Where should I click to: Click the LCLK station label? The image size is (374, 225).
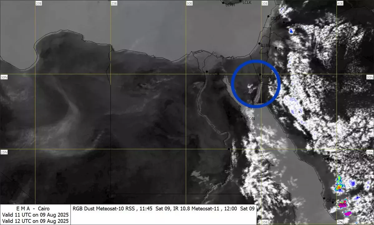[247, 2]
